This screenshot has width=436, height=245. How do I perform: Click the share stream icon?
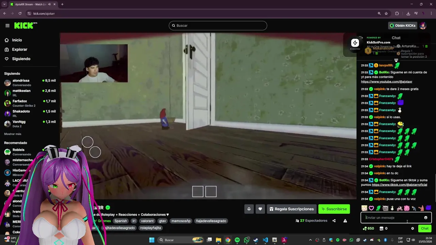tap(334, 221)
